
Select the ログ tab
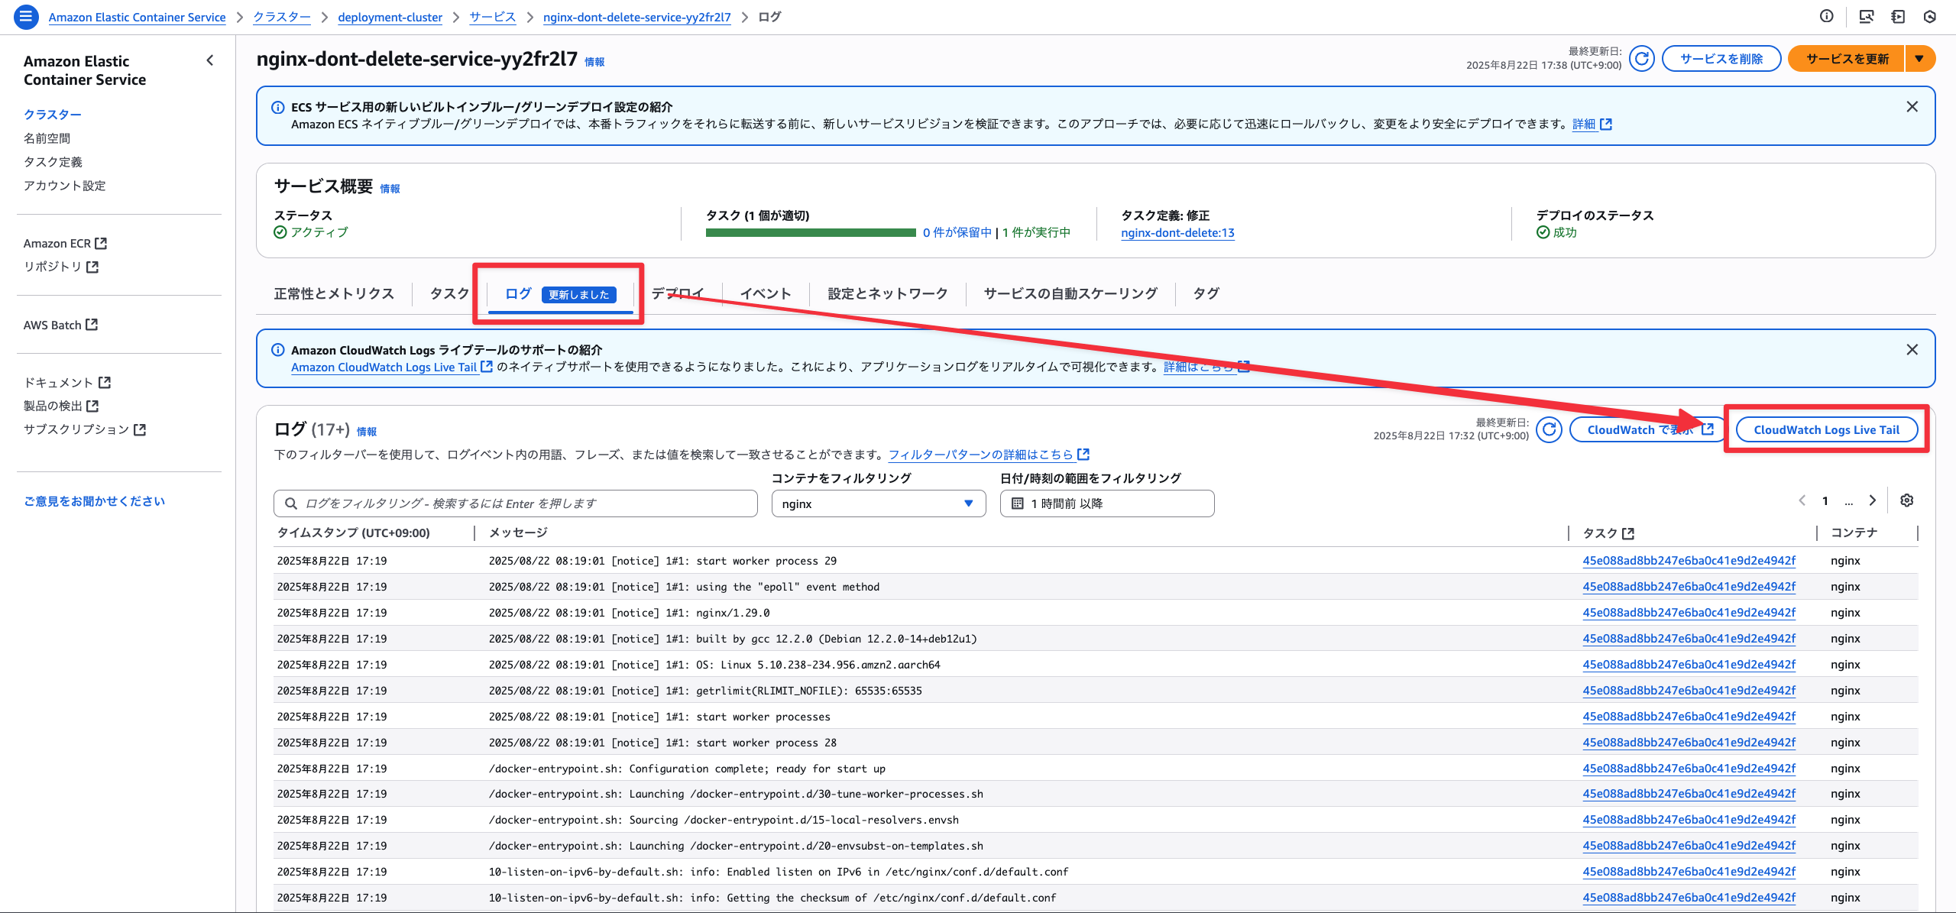(560, 294)
